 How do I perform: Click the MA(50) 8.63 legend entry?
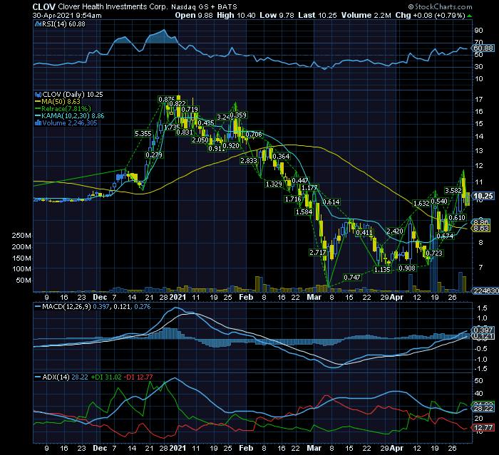[x=61, y=102]
